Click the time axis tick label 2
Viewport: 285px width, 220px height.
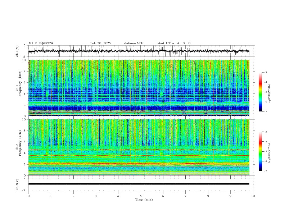(x=73, y=196)
